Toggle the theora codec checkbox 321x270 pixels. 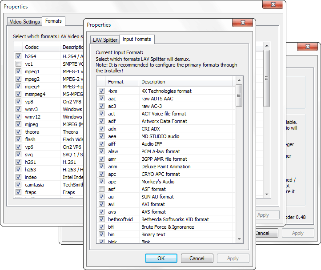point(18,132)
